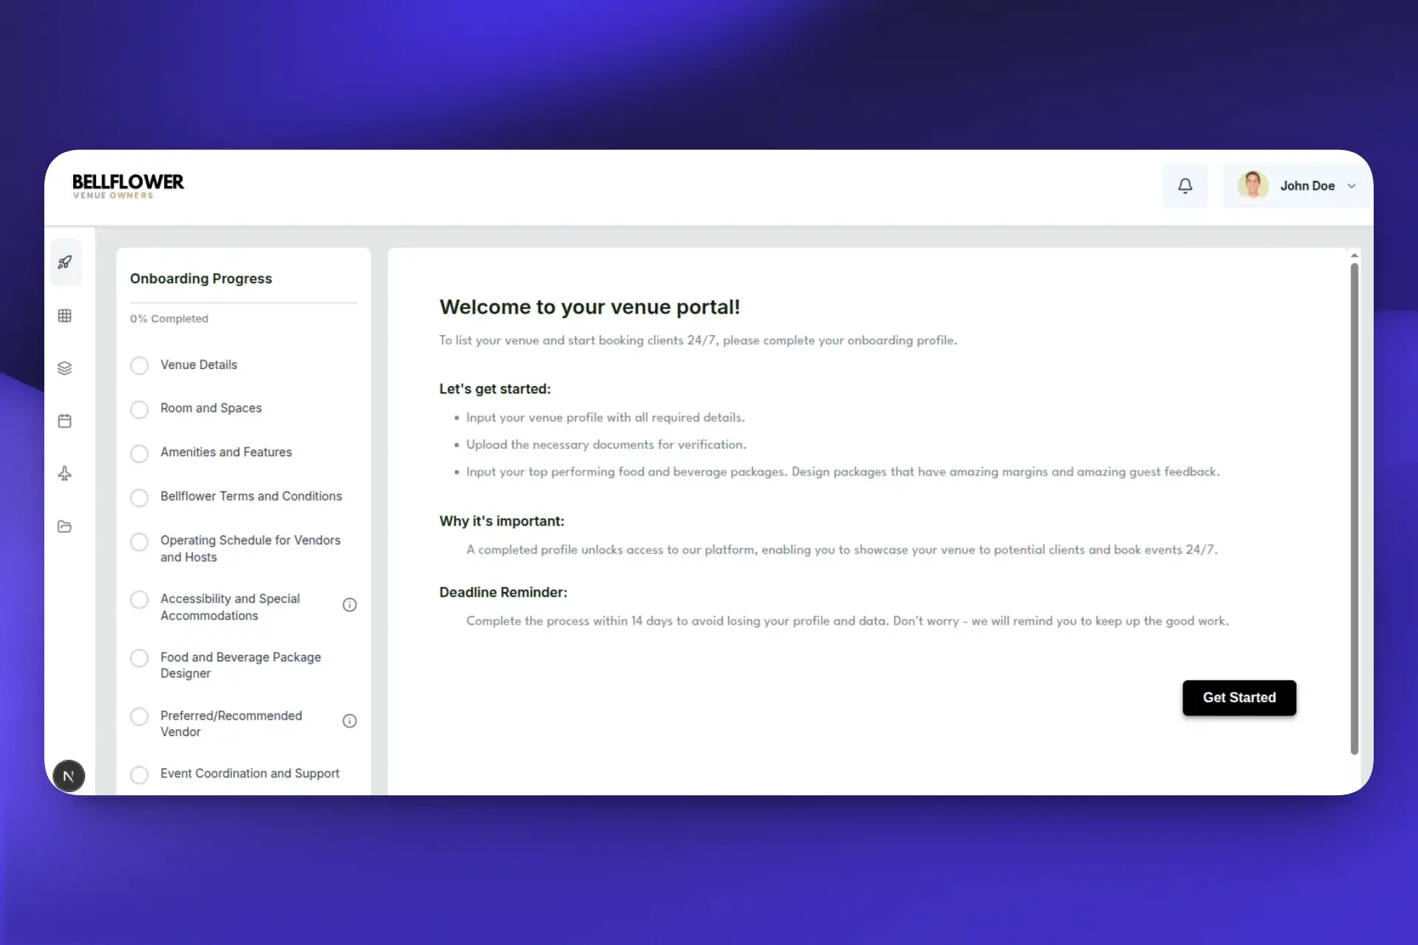The image size is (1418, 945).
Task: Select the Amenities and Features step circle
Action: (x=140, y=453)
